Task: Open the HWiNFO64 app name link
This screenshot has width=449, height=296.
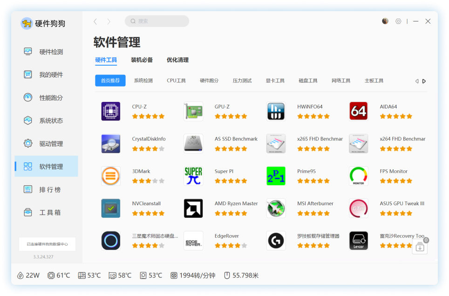Action: (310, 107)
